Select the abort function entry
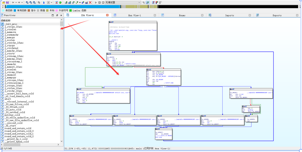Screen dimensions: 302x152 (x=8, y=99)
